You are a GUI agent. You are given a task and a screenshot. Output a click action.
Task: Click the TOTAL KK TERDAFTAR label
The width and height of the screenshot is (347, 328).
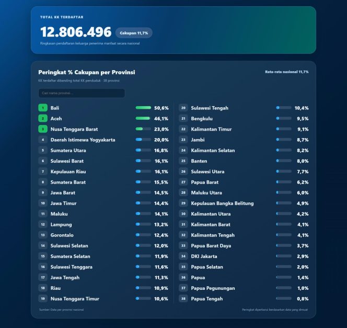62,17
